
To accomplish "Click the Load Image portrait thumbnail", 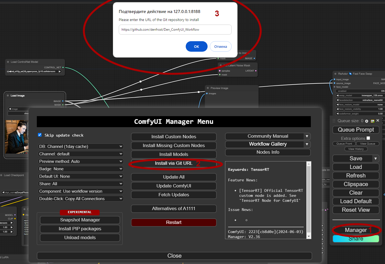I will [x=17, y=137].
